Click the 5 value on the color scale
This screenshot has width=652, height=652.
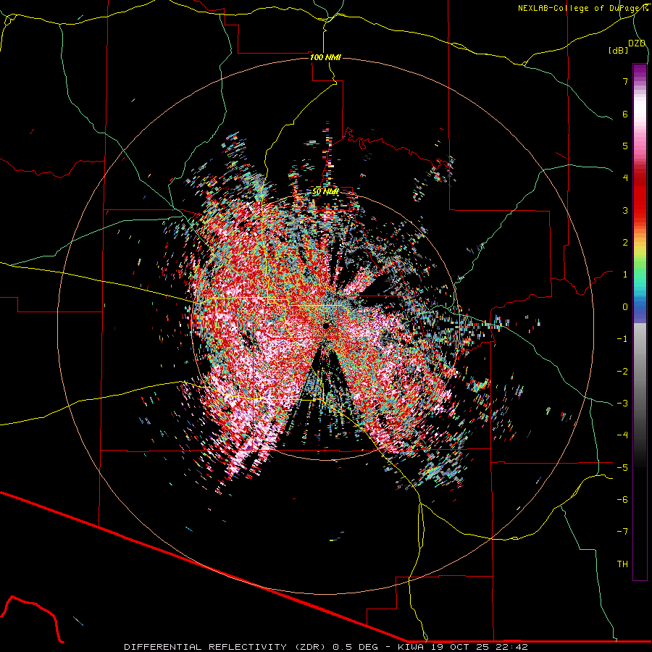click(625, 146)
